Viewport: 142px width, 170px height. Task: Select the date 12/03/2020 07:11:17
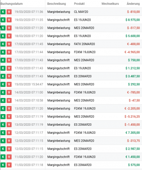[29, 133]
